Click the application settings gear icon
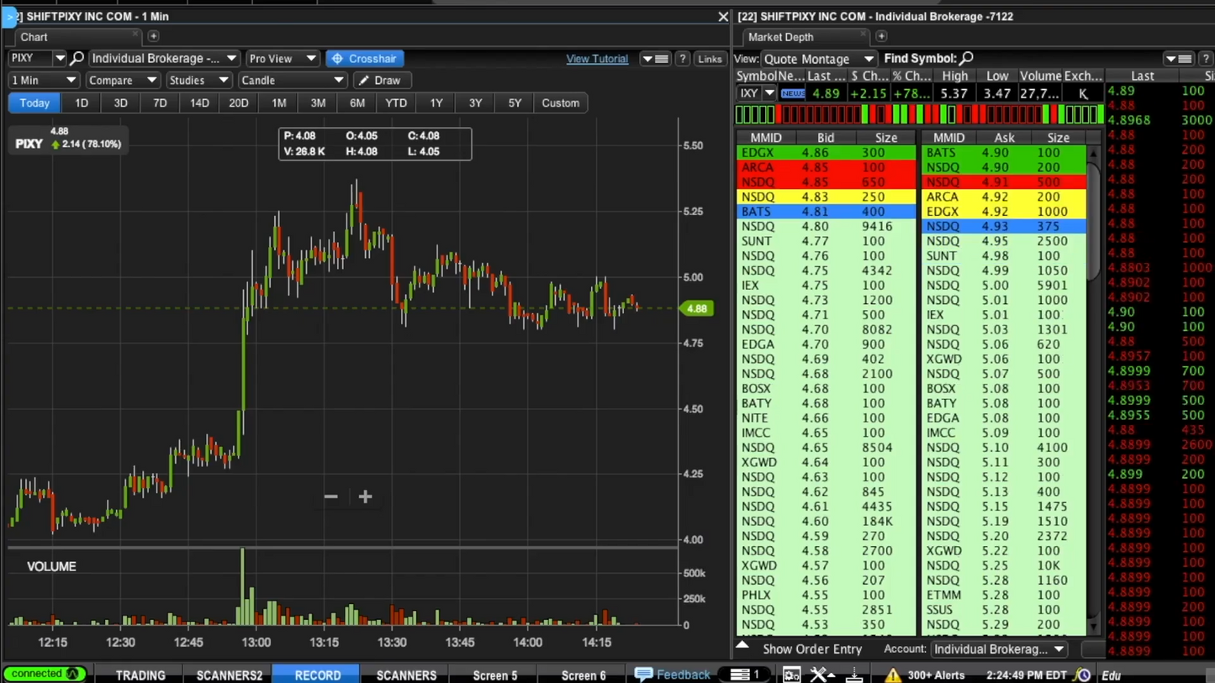The image size is (1215, 683). tap(791, 674)
